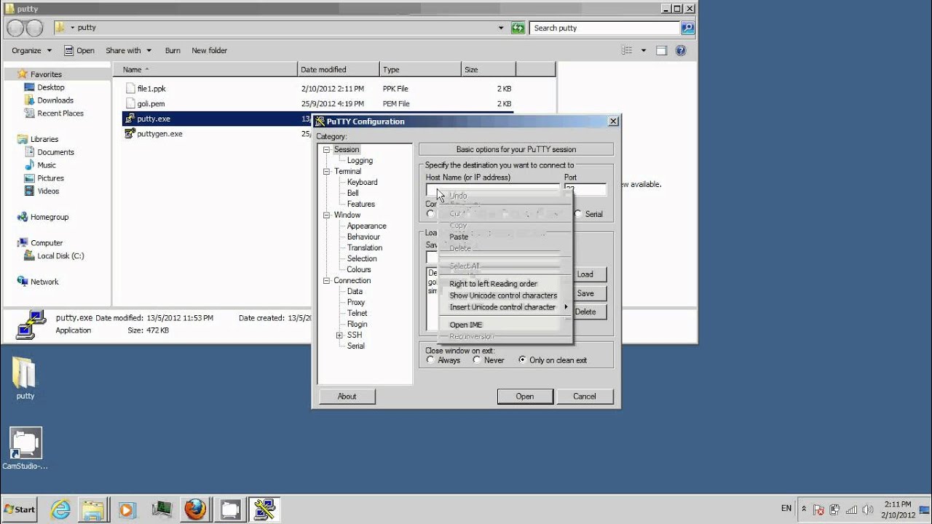Viewport: 932px width, 524px height.
Task: Sort by the Type column header
Action: 421,69
